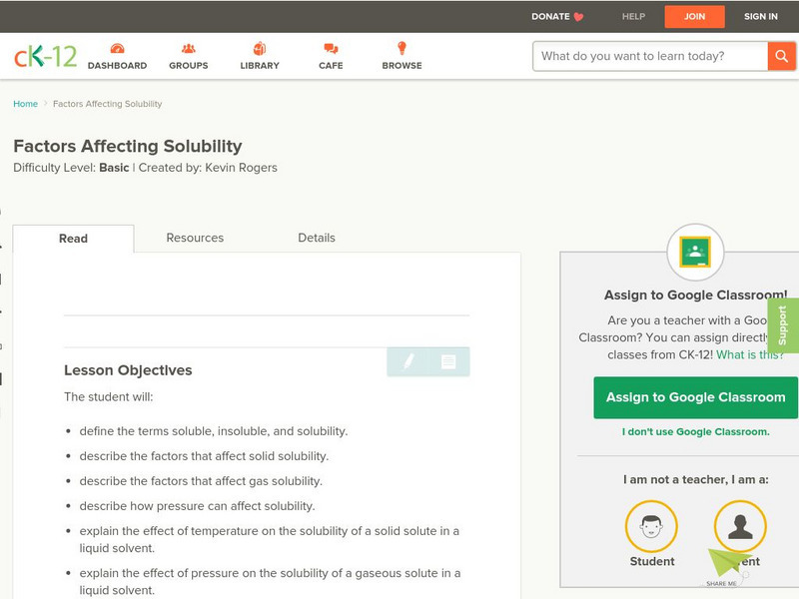
Task: Click the Google Classroom icon
Action: [x=694, y=252]
